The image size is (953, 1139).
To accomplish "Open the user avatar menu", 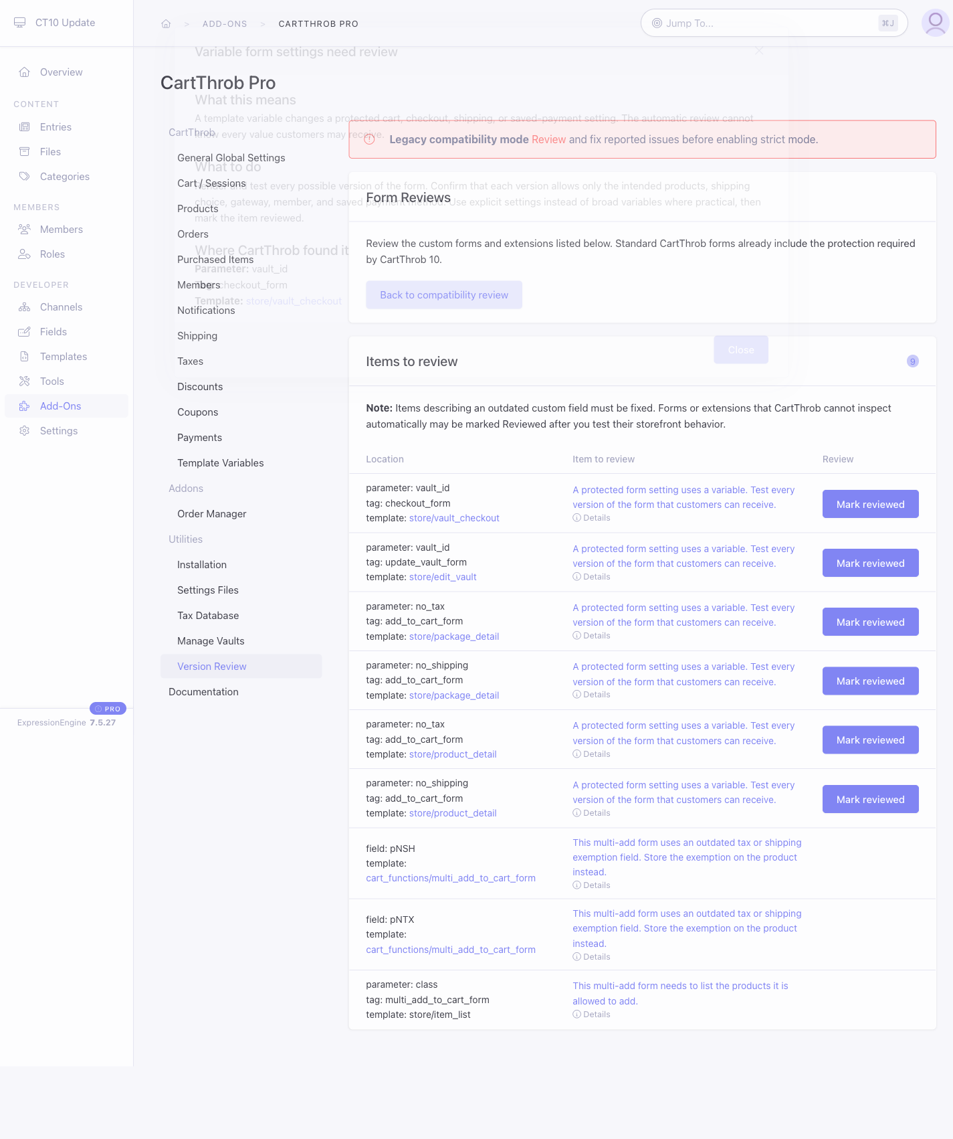I will [935, 23].
